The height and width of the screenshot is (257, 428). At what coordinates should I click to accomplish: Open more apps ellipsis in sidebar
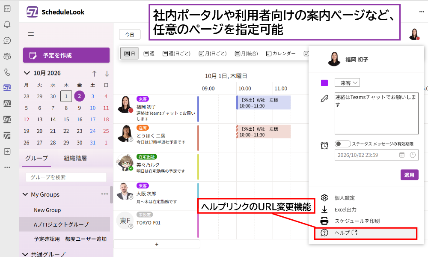[x=7, y=167]
